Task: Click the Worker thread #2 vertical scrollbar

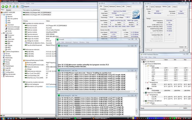Action: [x=136, y=106]
